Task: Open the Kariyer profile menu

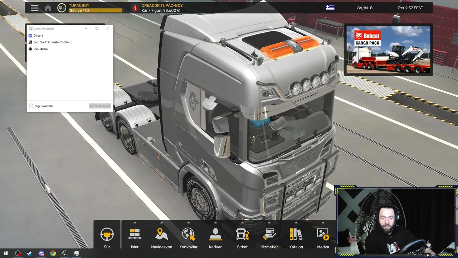Action: pos(215,235)
